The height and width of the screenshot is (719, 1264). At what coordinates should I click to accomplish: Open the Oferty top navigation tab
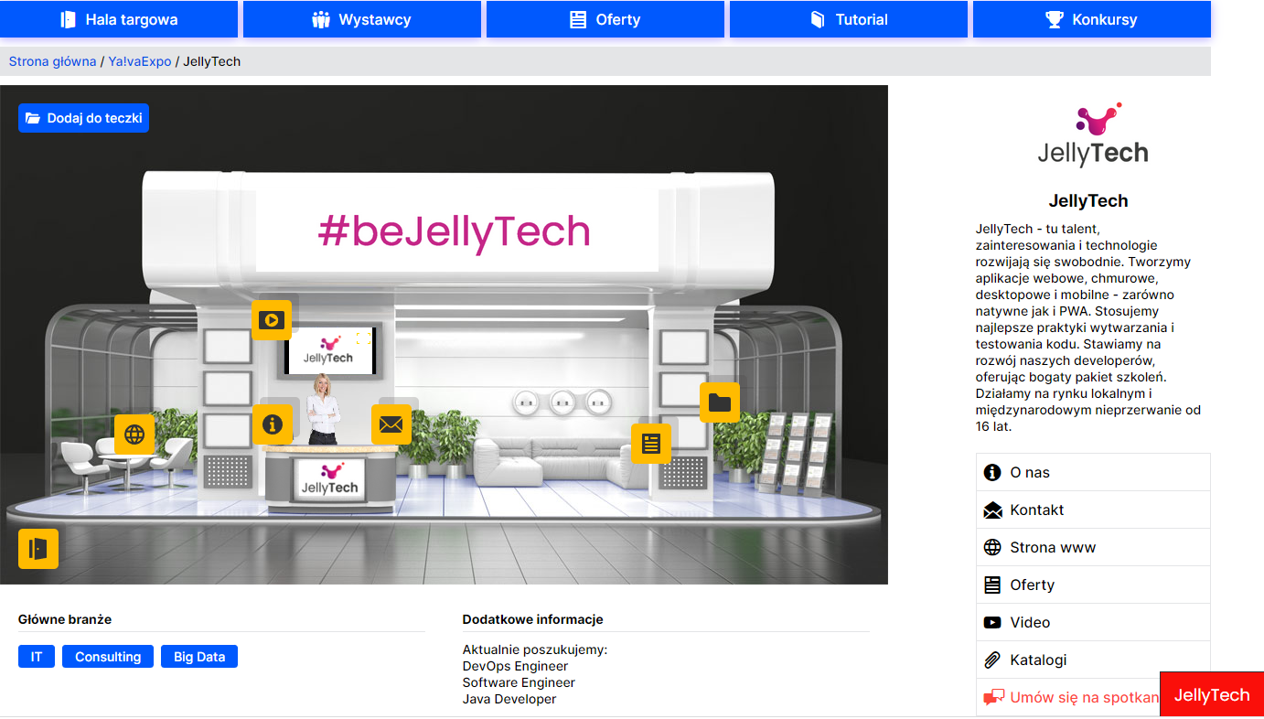(x=605, y=19)
